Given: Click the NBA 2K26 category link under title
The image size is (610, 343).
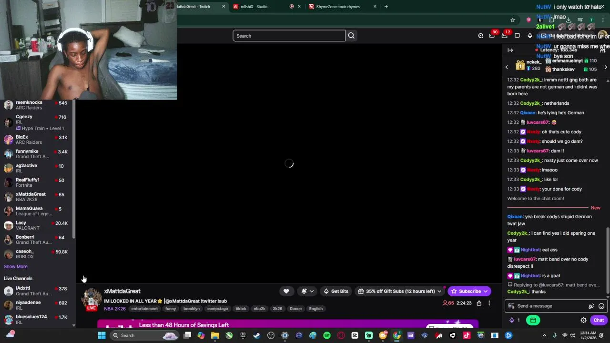Looking at the screenshot, I should (x=115, y=309).
